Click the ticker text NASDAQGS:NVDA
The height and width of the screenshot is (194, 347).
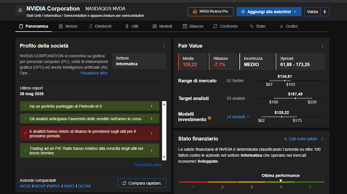pos(105,9)
